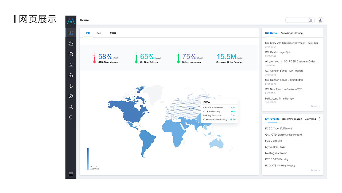Open SCI Cartoon Series – Smart BMS
The image size is (342, 193).
(x=284, y=80)
